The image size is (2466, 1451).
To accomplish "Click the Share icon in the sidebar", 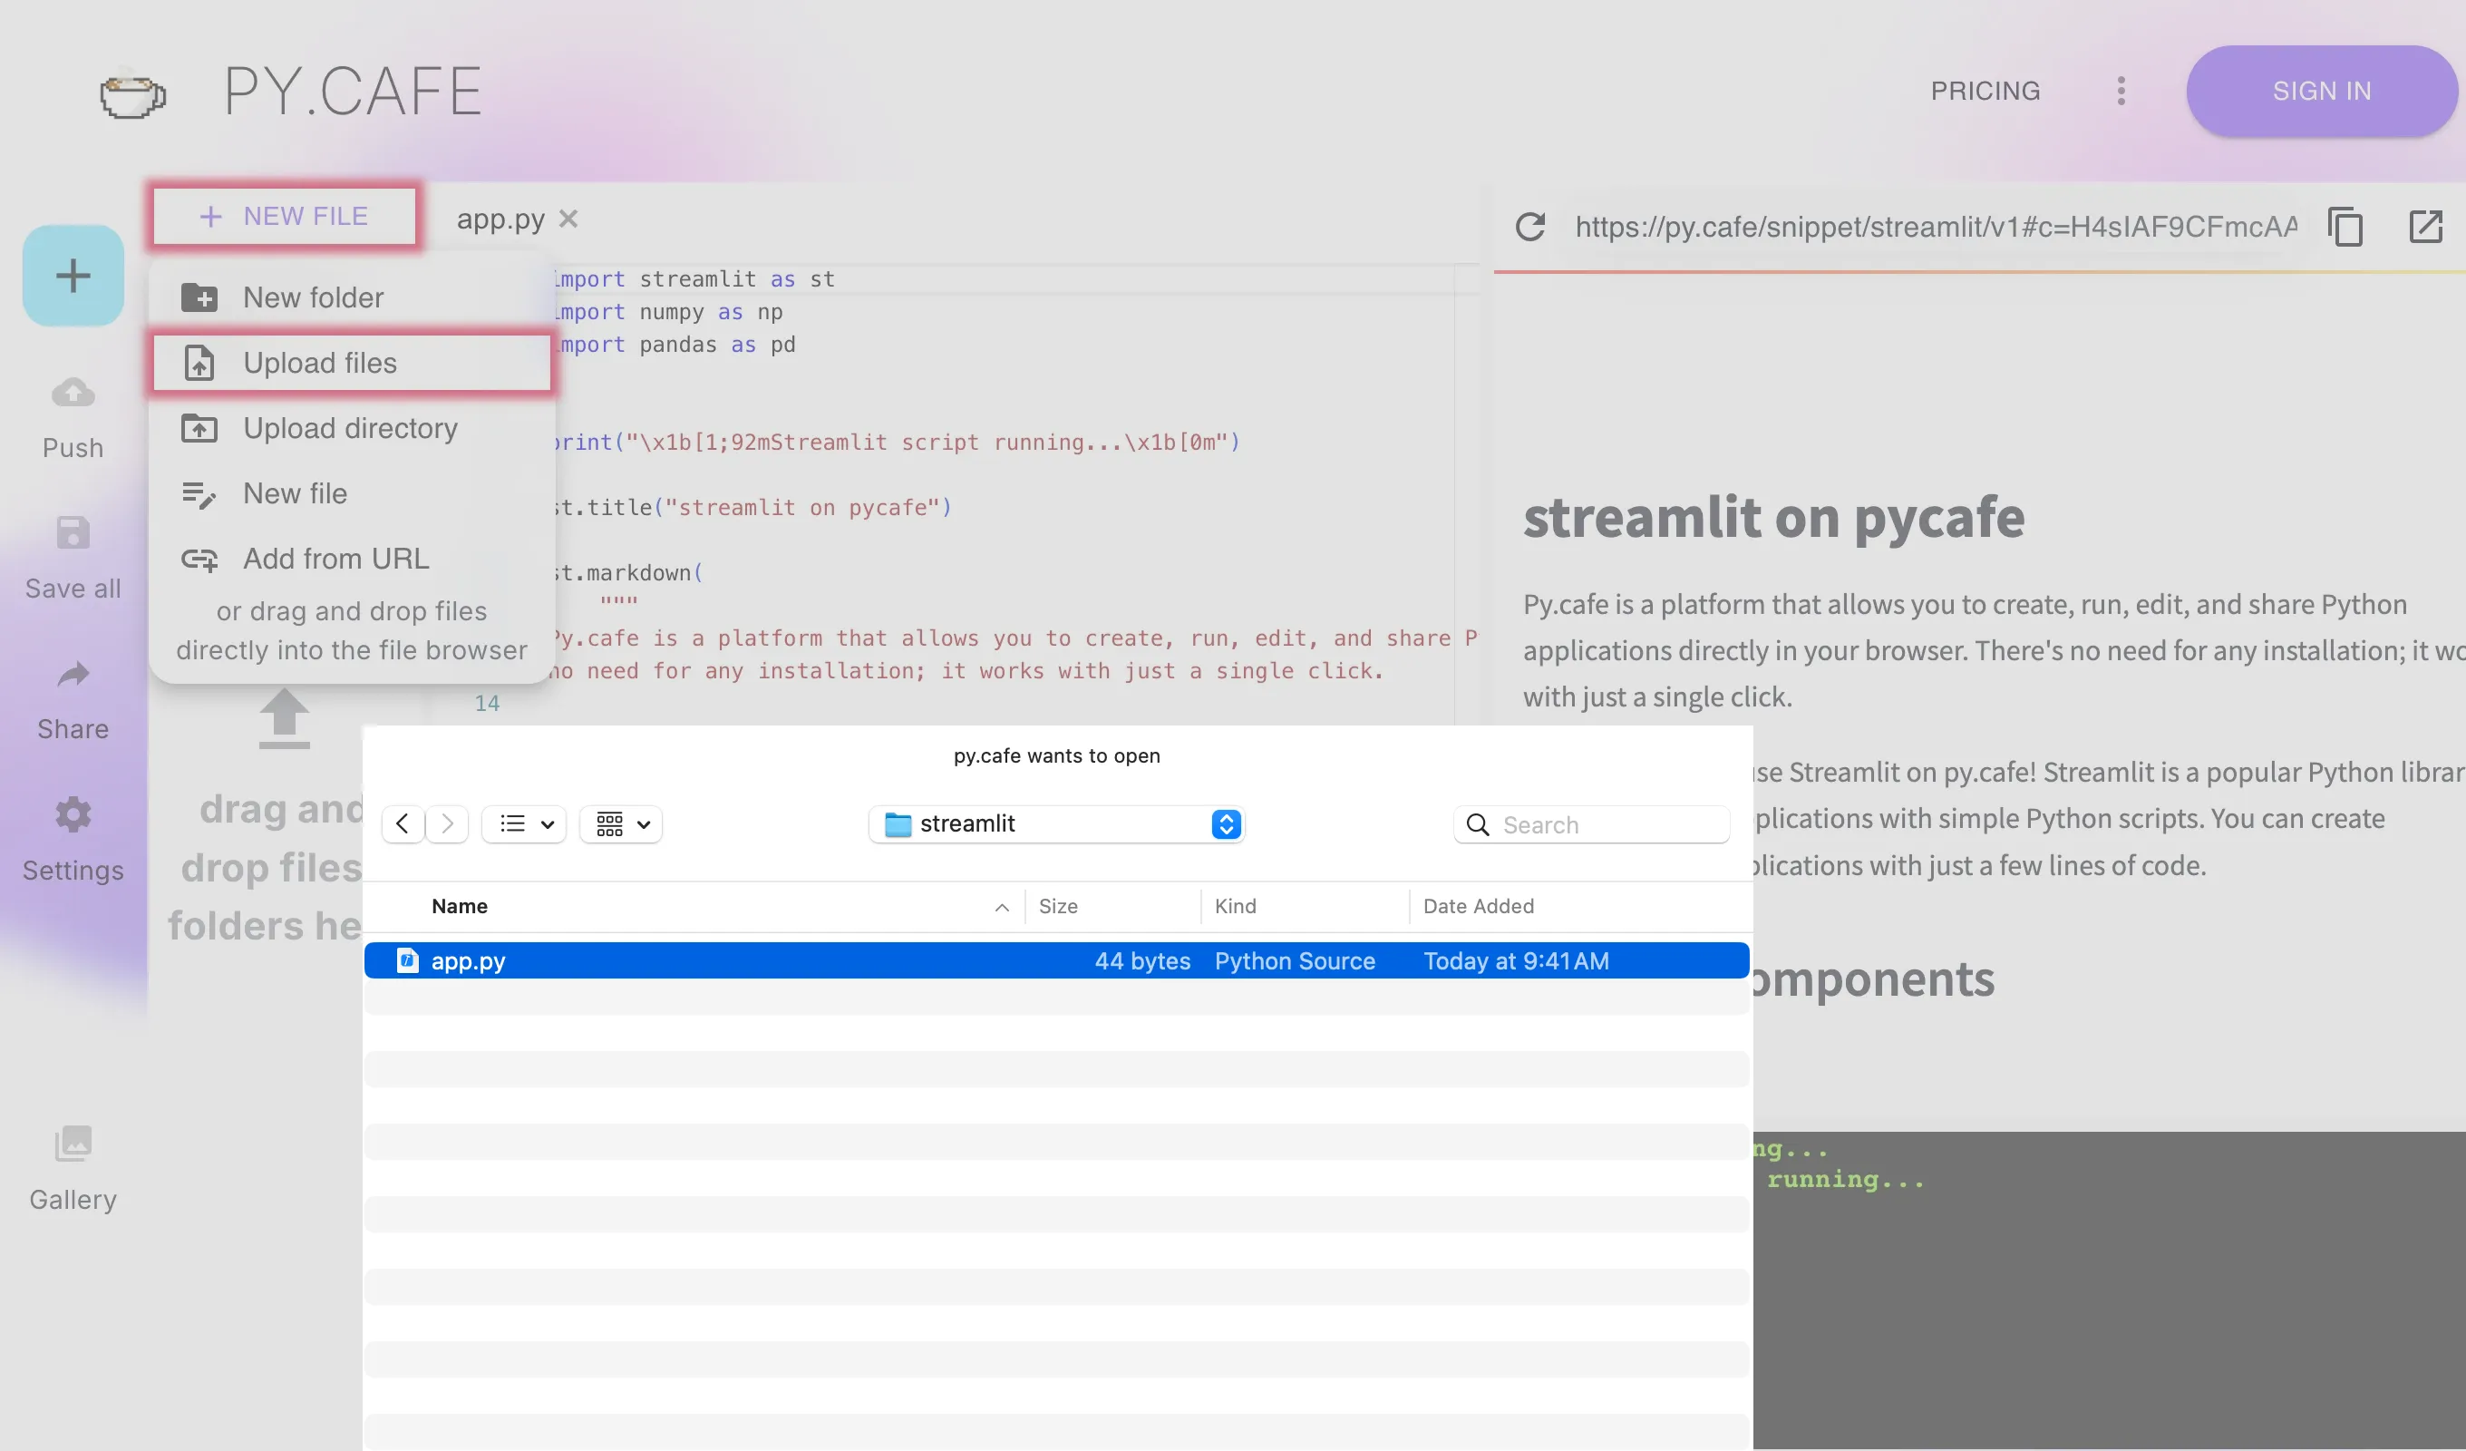I will click(x=72, y=674).
